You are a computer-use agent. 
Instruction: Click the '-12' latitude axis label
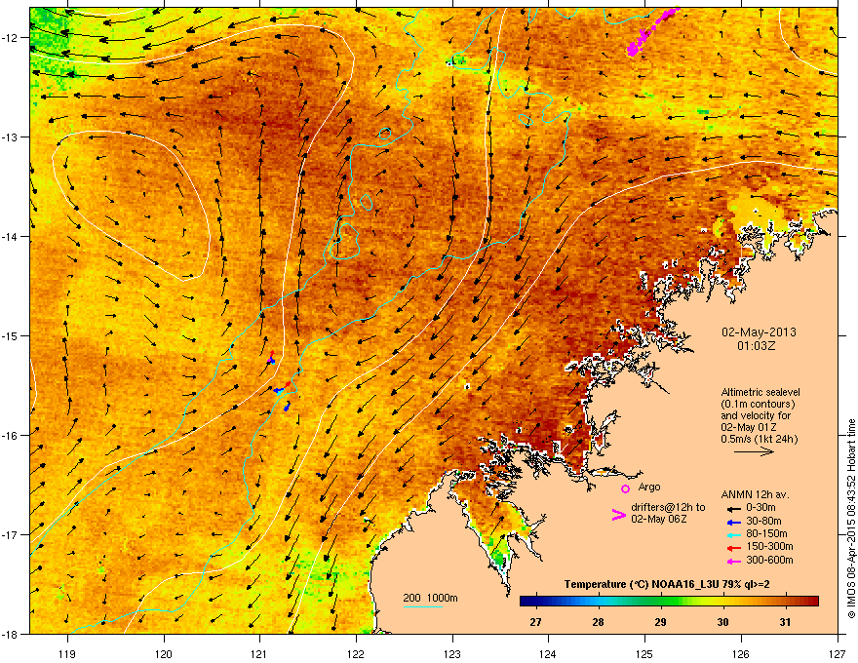(x=11, y=37)
